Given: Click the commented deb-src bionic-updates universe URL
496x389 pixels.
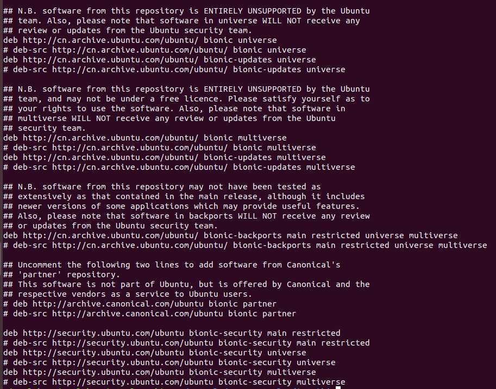Looking at the screenshot, I should point(140,69).
